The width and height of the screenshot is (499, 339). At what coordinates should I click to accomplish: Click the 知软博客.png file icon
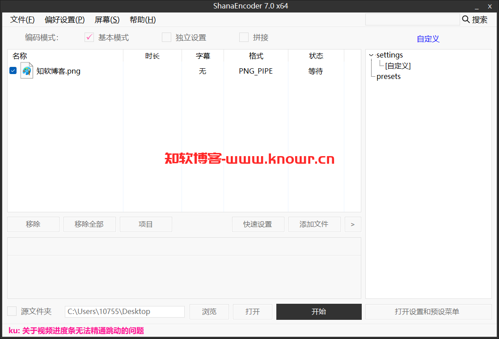[x=27, y=70]
